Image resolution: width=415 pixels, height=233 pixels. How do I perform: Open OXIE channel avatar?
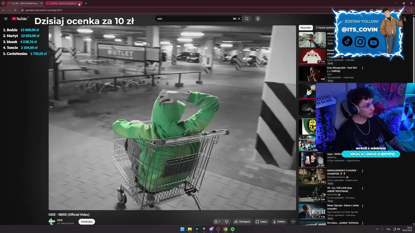click(x=52, y=222)
